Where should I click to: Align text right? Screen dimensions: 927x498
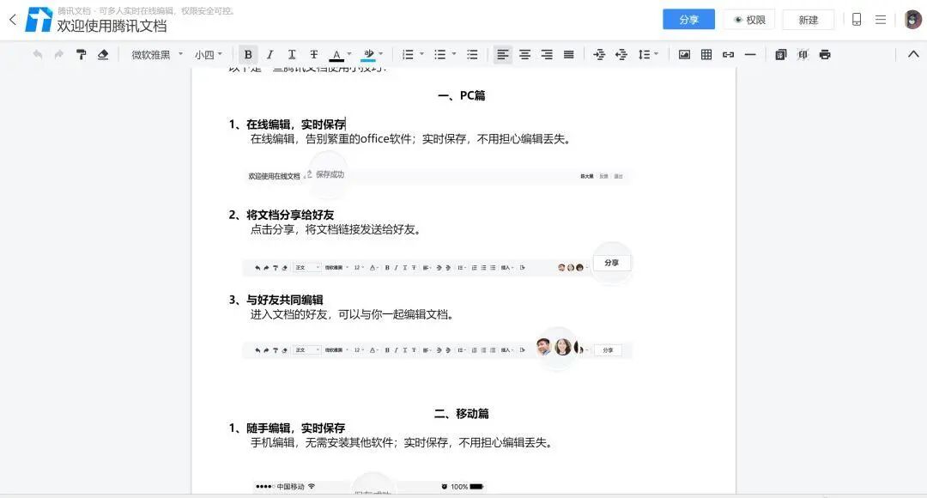click(547, 54)
